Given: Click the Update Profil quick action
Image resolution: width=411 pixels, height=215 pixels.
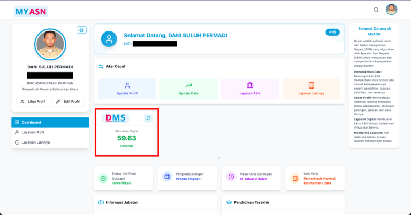Looking at the screenshot, I should [x=127, y=89].
